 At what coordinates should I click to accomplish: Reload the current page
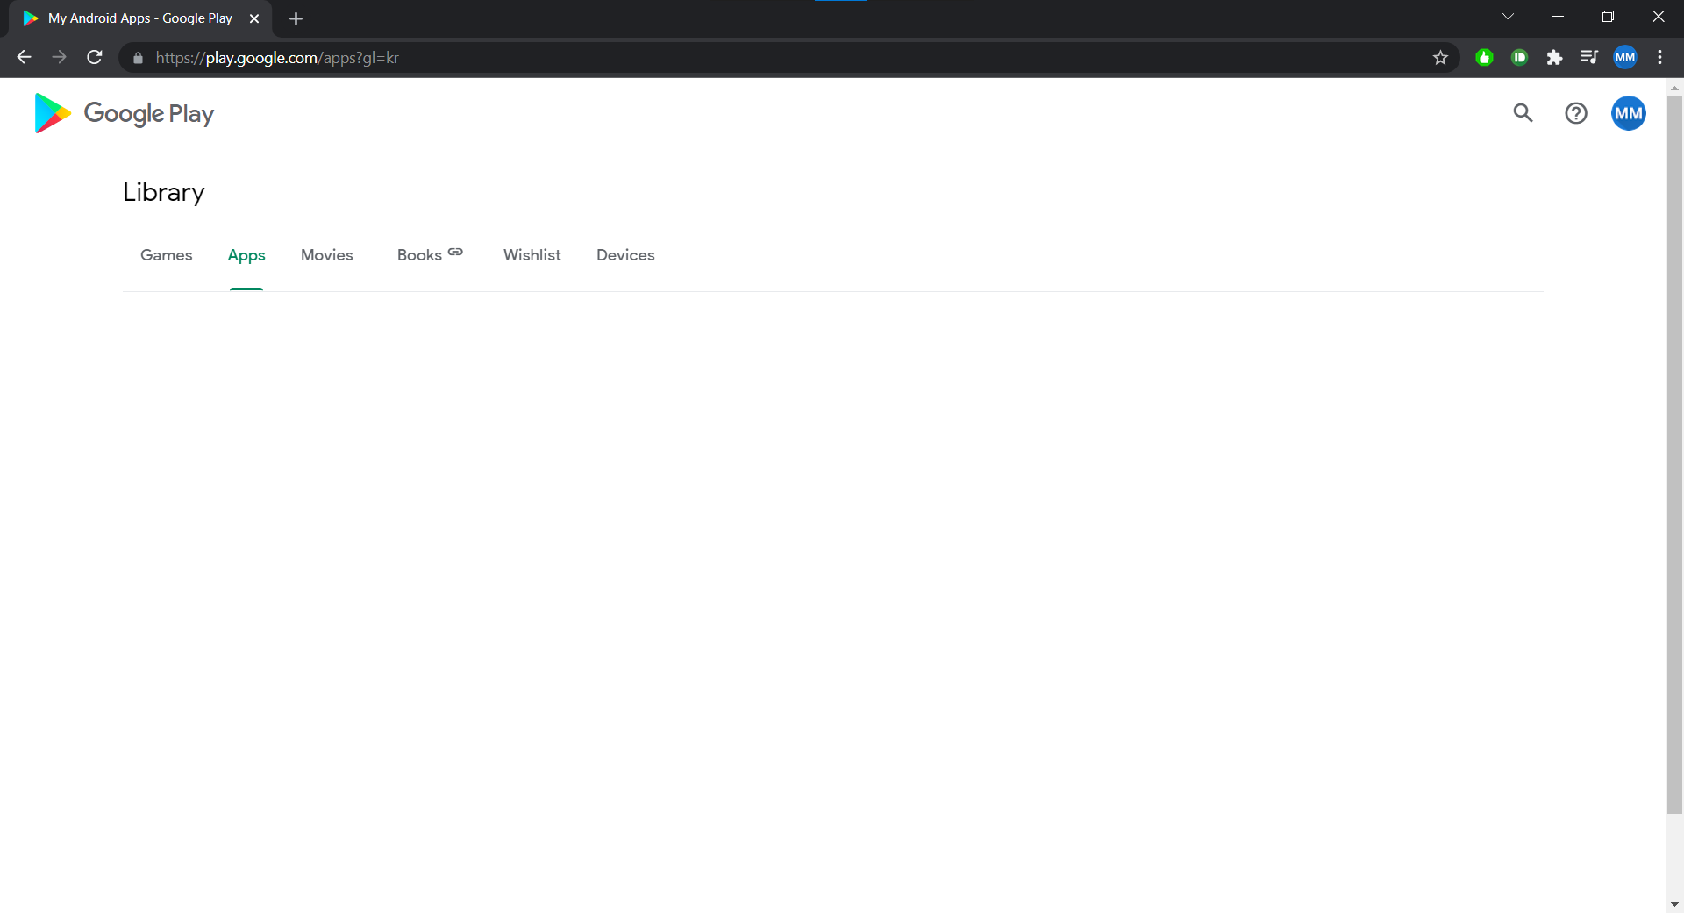pyautogui.click(x=94, y=57)
